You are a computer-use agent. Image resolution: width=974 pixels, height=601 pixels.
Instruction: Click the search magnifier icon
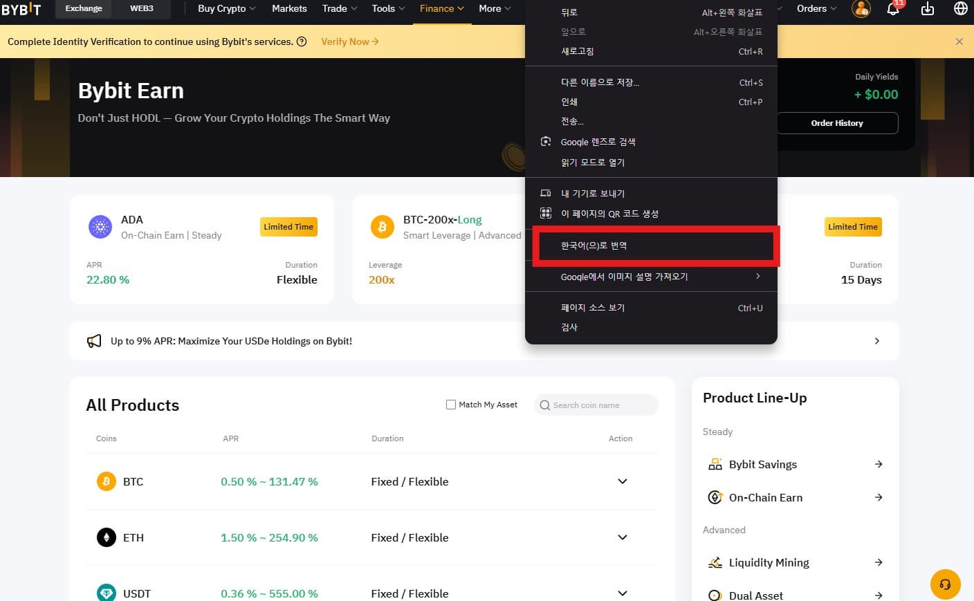tap(545, 405)
